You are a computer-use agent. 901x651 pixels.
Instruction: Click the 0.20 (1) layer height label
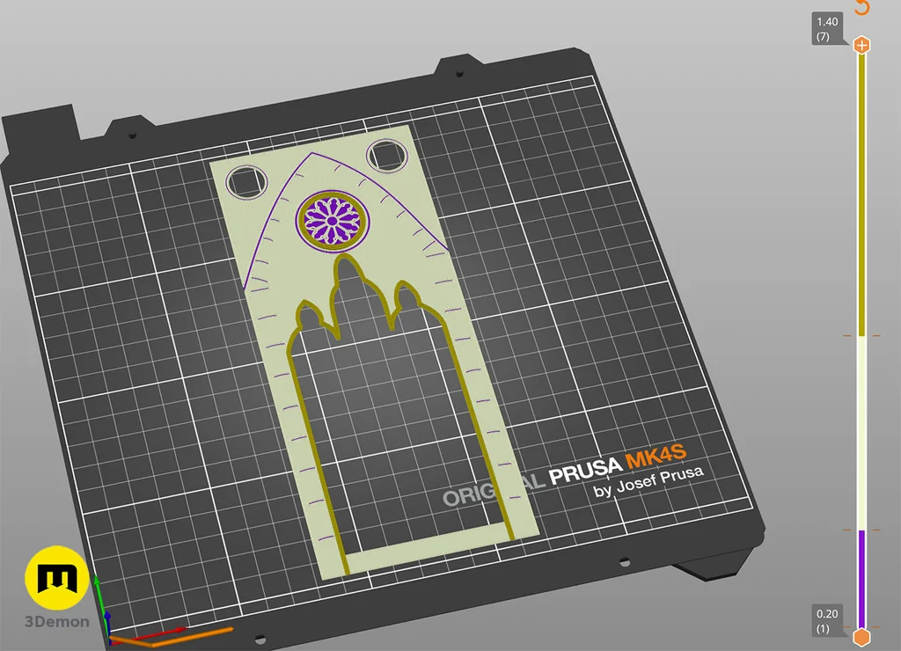[827, 621]
